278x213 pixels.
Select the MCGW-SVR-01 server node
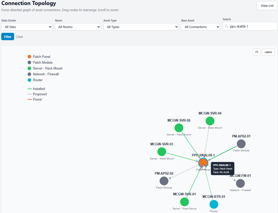tap(184, 202)
